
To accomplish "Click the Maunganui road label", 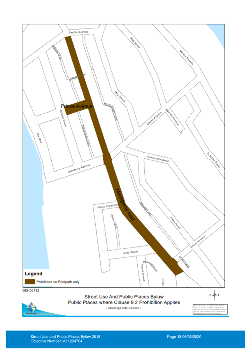I will pyautogui.click(x=125, y=205).
